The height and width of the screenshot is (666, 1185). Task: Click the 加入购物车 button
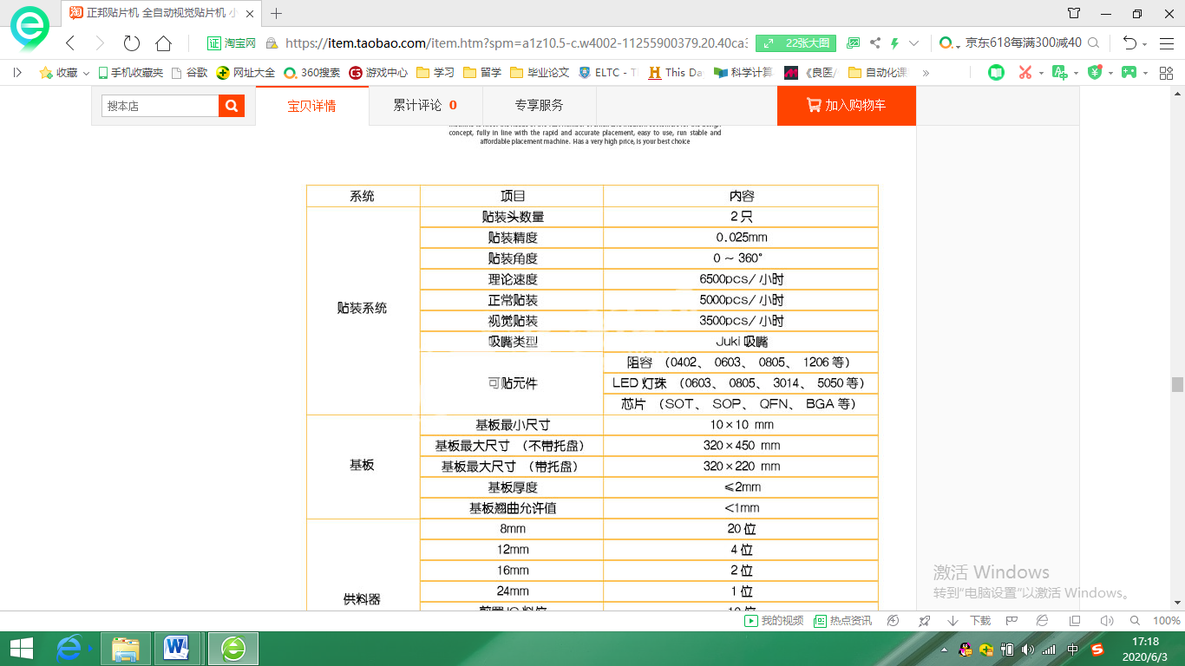pos(846,106)
